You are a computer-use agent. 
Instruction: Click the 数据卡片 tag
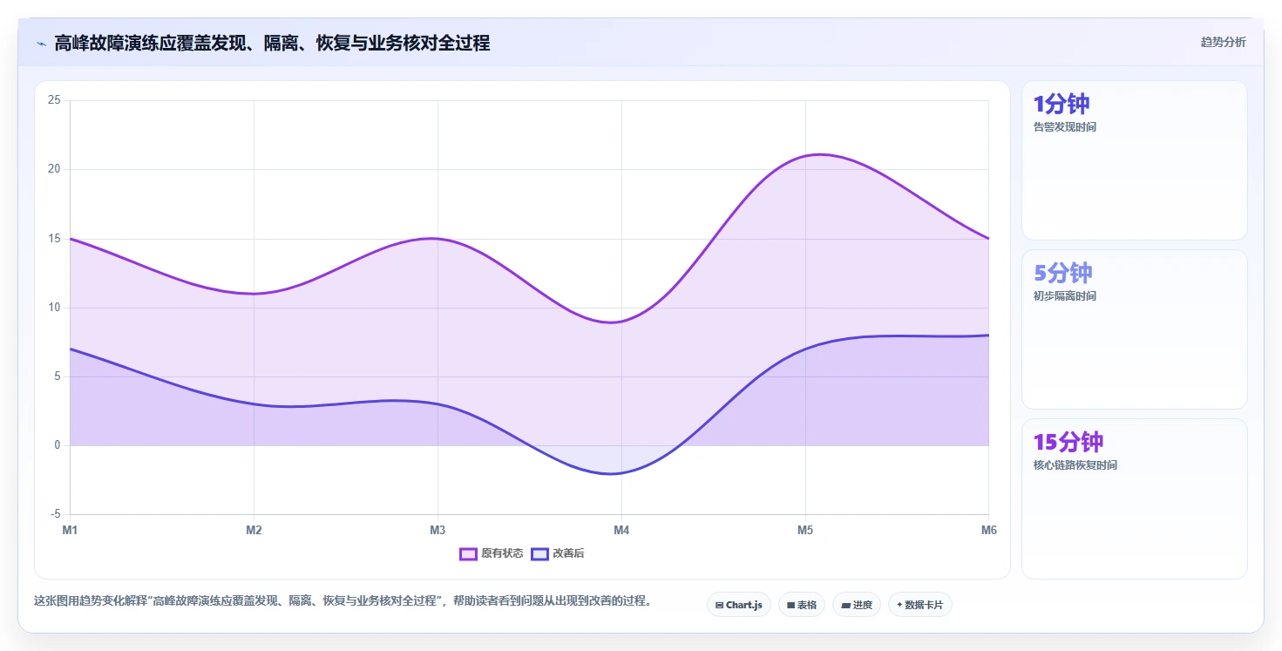coord(919,605)
